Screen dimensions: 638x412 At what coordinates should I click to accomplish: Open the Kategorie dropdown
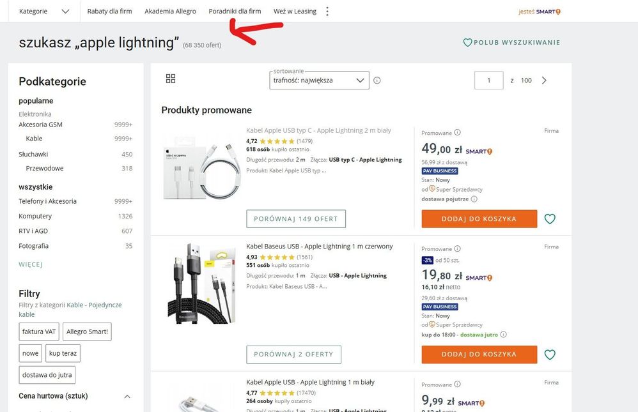[x=44, y=11]
